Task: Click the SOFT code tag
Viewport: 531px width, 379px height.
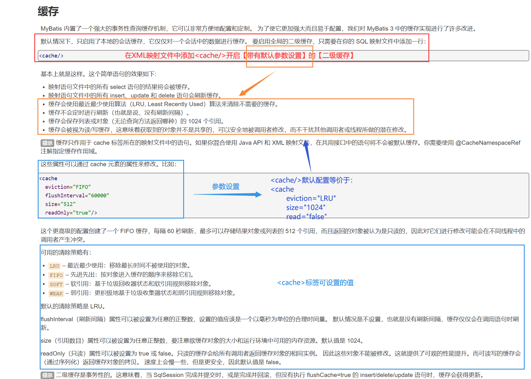Action: 56,284
